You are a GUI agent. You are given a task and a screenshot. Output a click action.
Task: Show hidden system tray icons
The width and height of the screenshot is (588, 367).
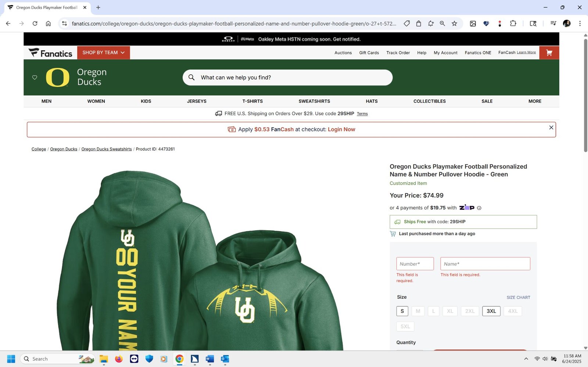click(x=526, y=359)
